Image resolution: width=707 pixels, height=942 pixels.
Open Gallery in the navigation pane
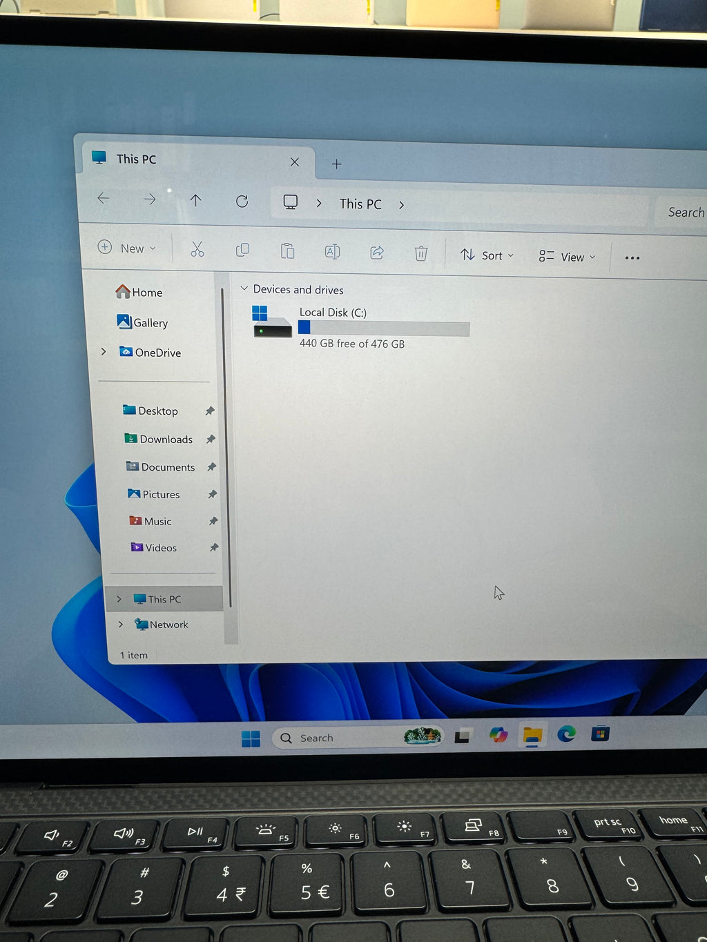[x=142, y=322]
